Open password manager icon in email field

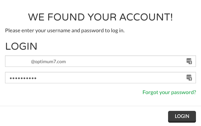coord(189,61)
